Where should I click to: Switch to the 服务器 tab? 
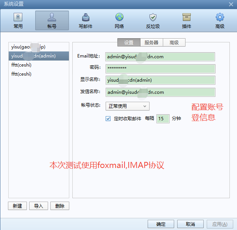pyautogui.click(x=151, y=43)
